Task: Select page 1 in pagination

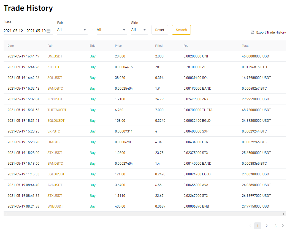Action: pyautogui.click(x=258, y=226)
